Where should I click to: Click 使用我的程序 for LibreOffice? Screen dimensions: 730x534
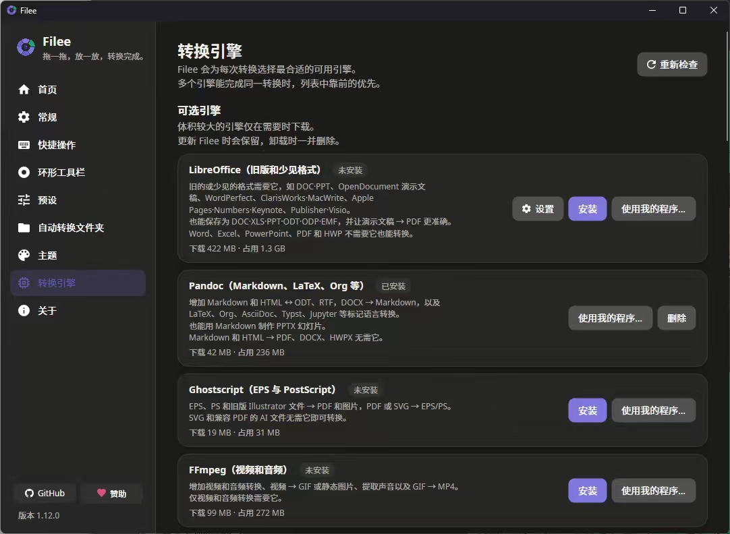coord(653,209)
